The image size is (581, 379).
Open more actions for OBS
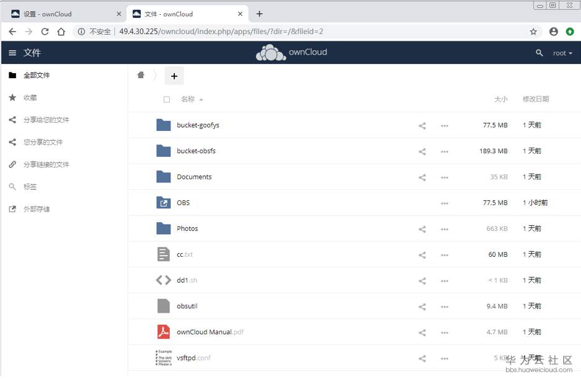click(445, 203)
